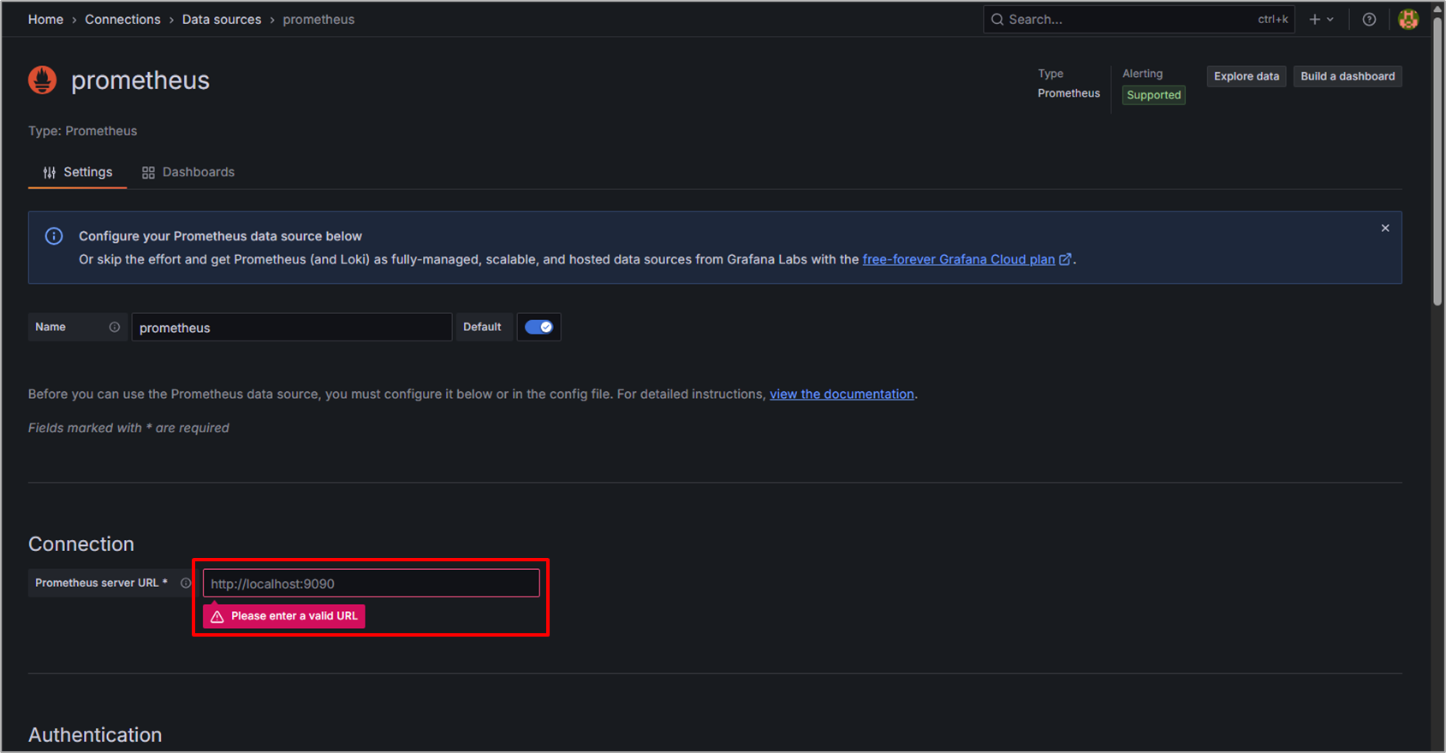The image size is (1446, 753).
Task: Click the info circle icon in the banner
Action: [x=54, y=236]
